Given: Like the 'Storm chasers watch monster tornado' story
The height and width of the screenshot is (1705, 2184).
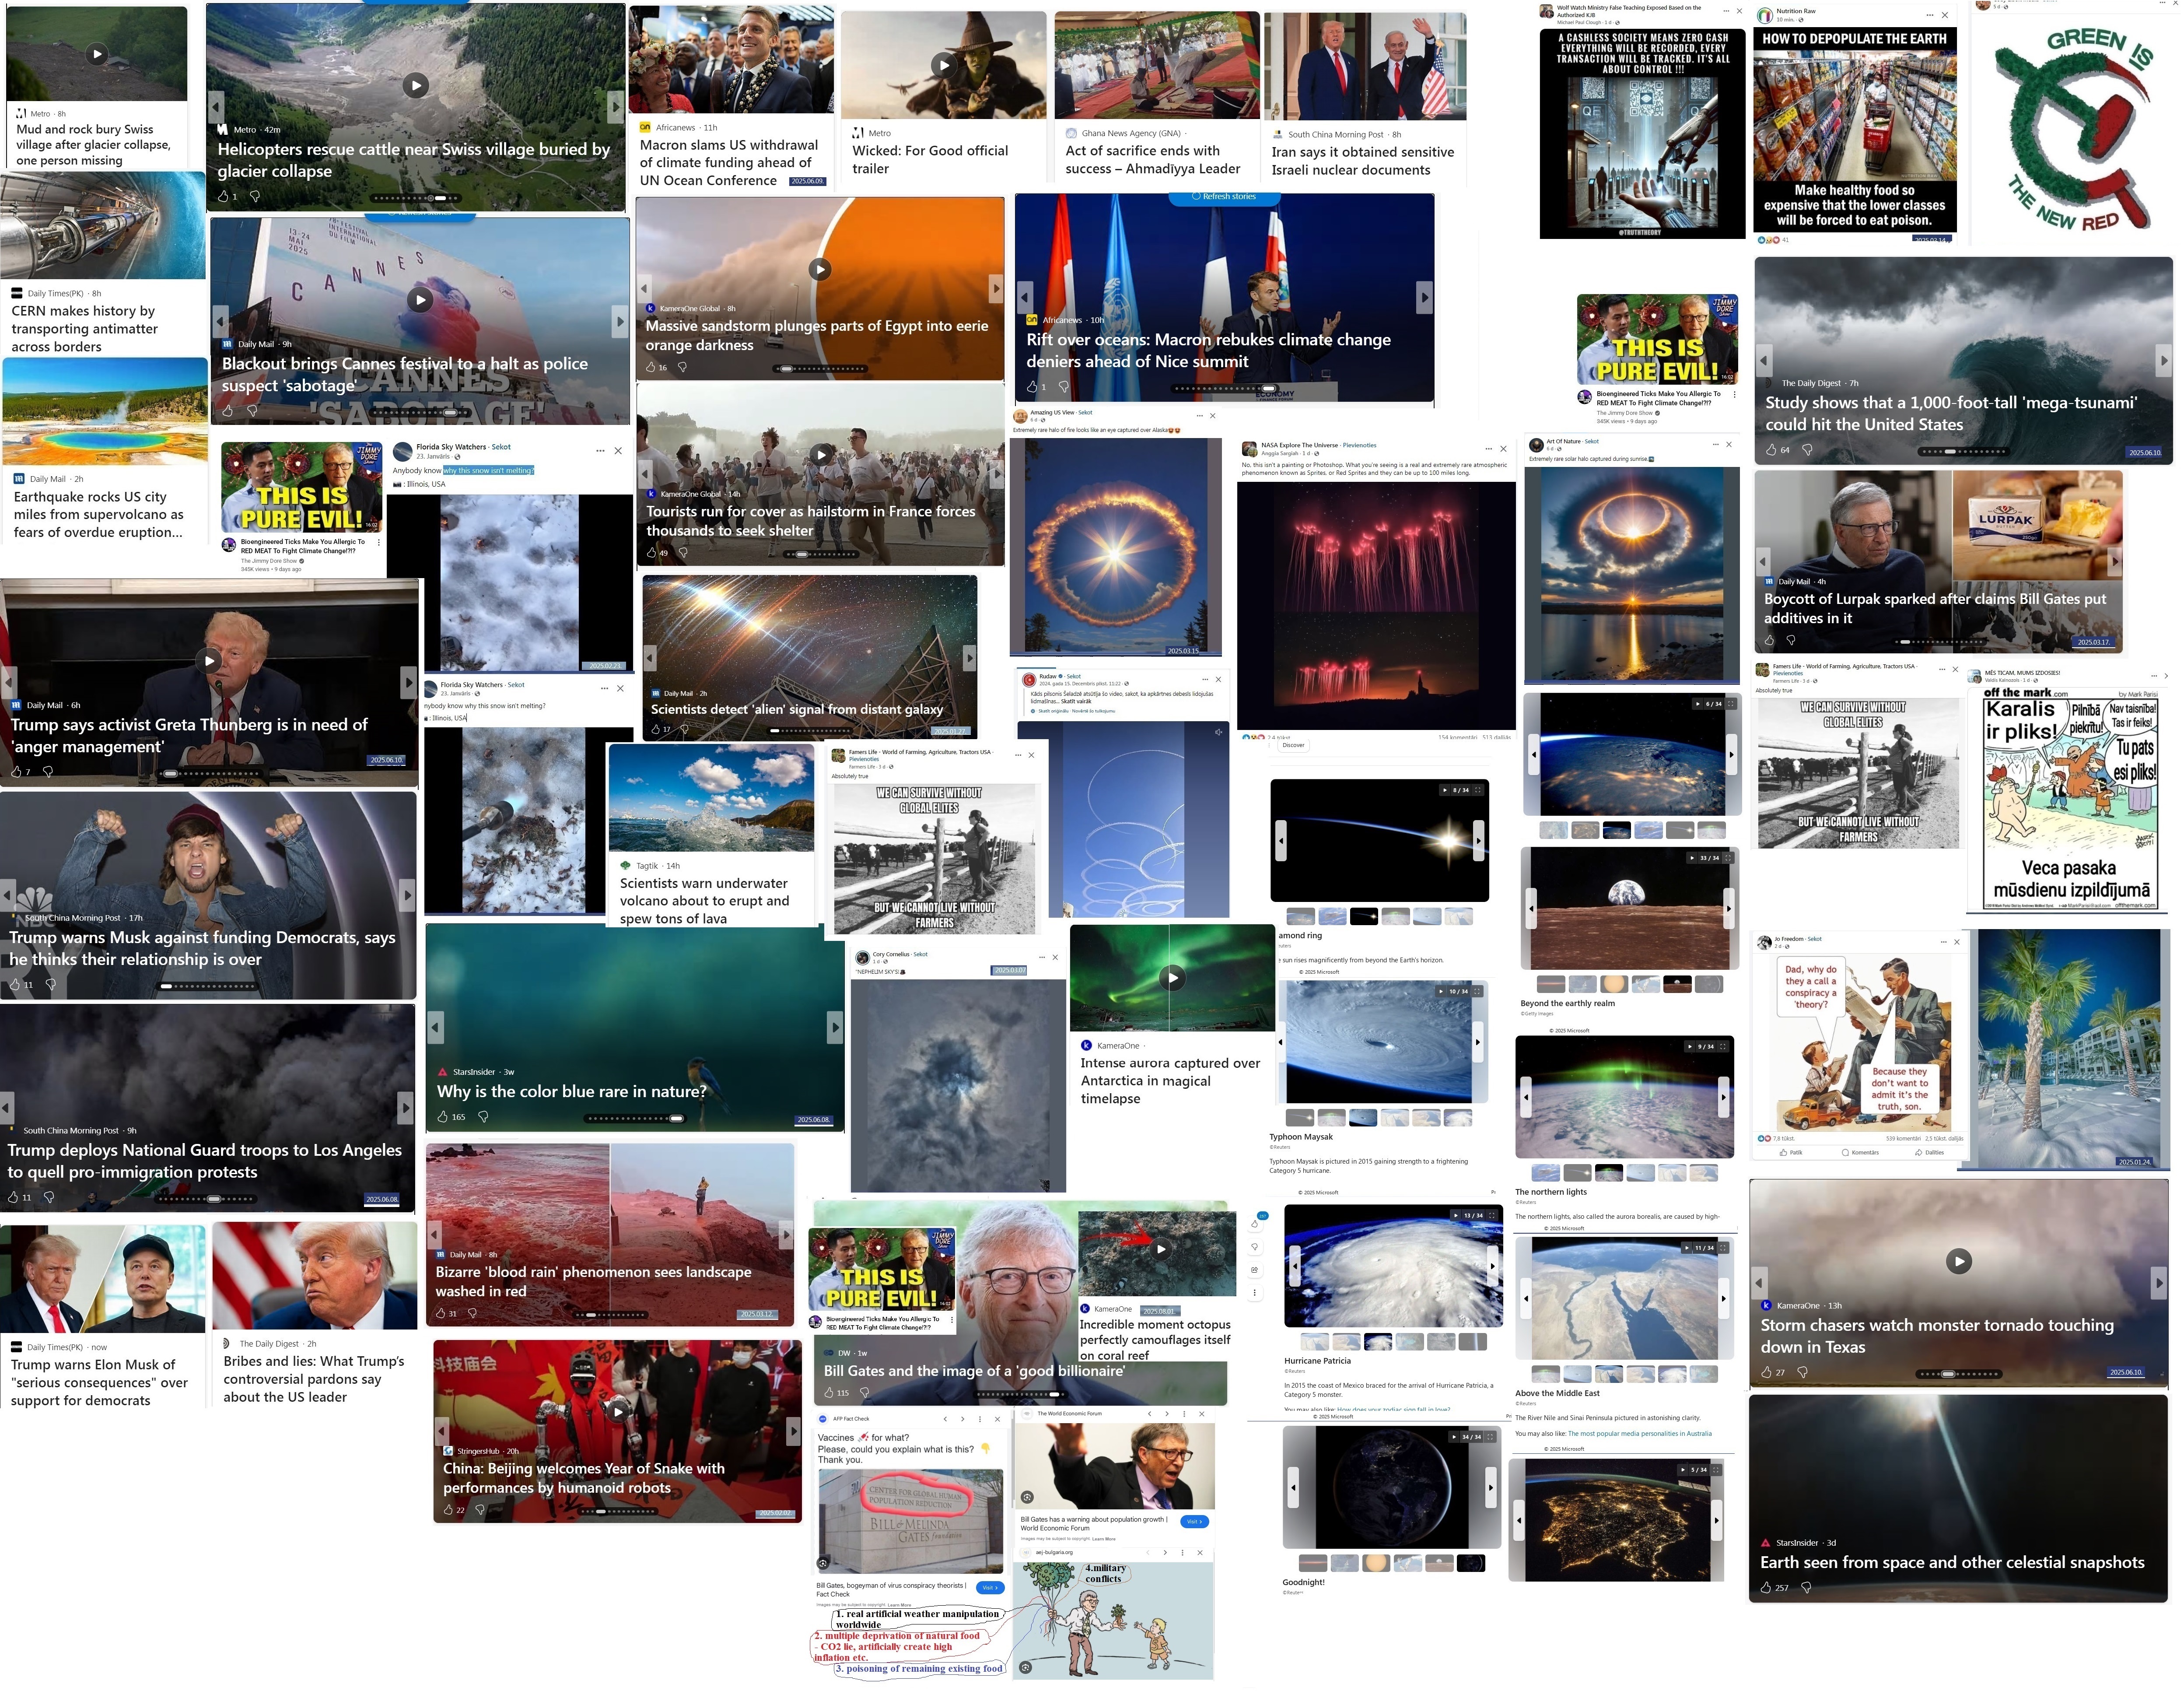Looking at the screenshot, I should (x=1767, y=1372).
